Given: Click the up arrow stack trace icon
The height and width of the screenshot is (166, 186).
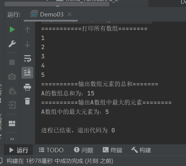Looking at the screenshot, I should 27,30.
